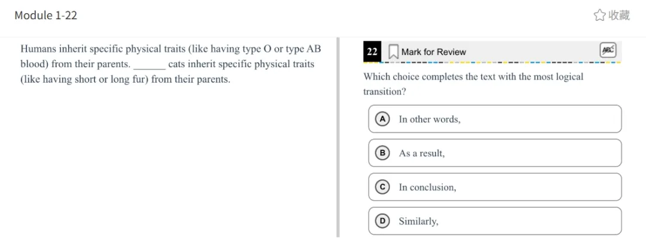Choose the answer text "Similarly,"

pos(418,221)
